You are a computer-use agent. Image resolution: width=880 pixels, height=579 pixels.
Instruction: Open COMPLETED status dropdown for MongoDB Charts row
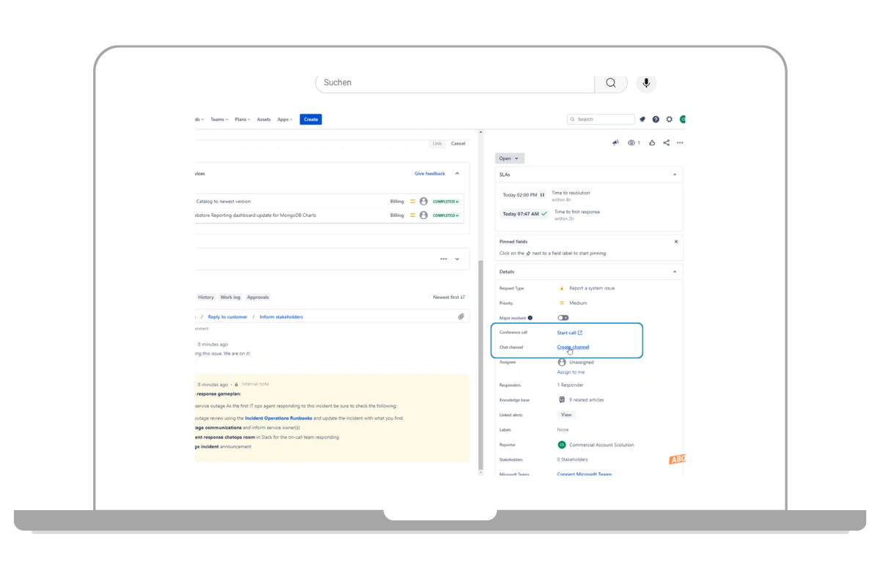(x=446, y=215)
